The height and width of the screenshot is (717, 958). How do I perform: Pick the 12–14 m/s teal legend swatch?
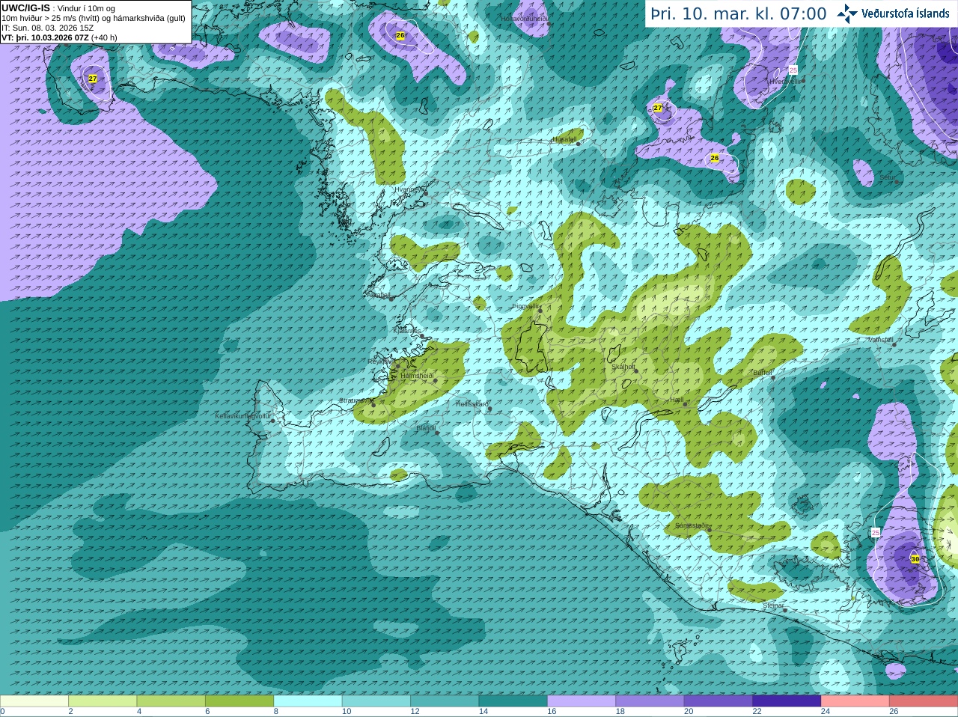(445, 701)
